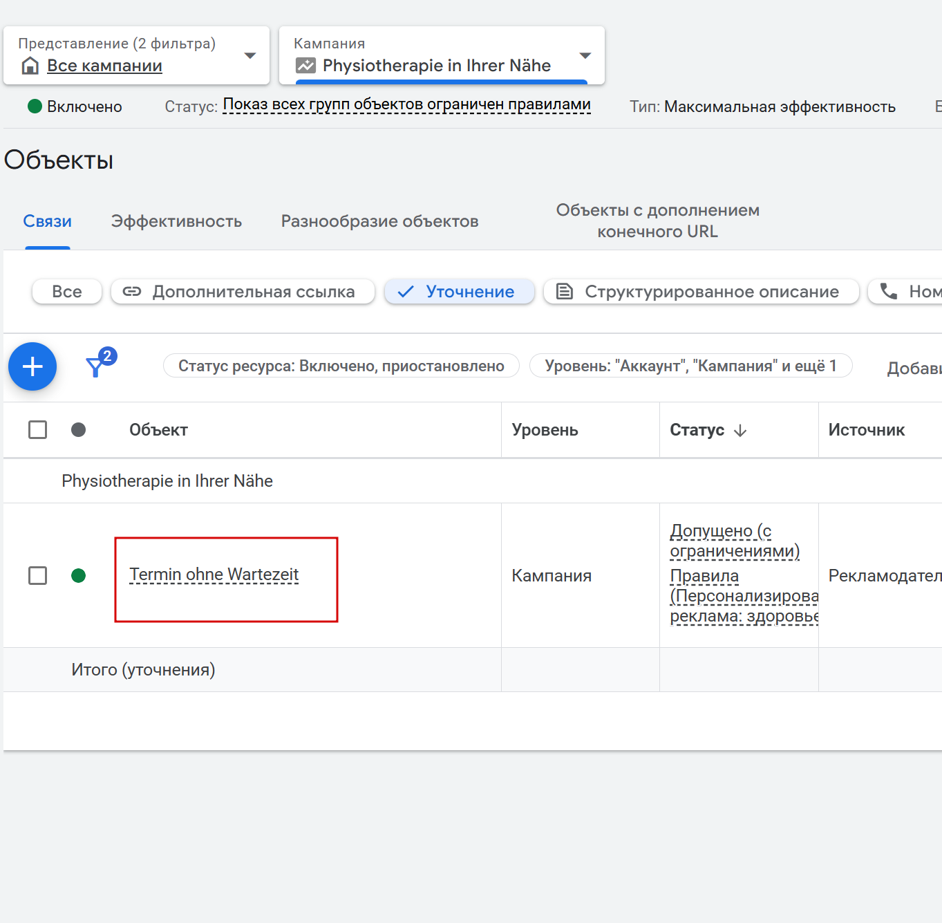Viewport: 942px width, 923px height.
Task: Select the Дополнительная ссылка chip
Action: (x=243, y=292)
